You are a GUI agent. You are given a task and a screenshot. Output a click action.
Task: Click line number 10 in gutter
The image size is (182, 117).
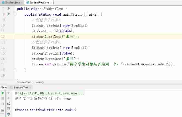[x=3, y=25]
